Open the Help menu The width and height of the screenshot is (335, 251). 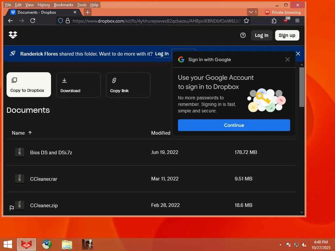(x=94, y=5)
